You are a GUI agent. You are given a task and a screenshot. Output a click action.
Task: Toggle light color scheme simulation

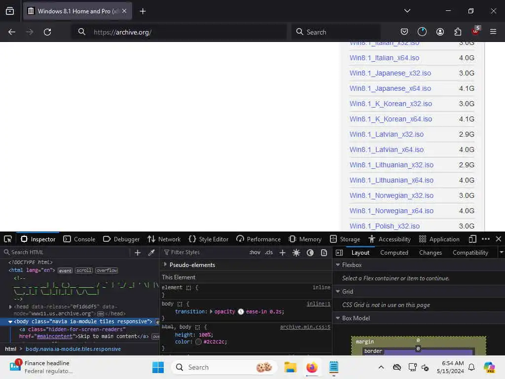tap(296, 253)
